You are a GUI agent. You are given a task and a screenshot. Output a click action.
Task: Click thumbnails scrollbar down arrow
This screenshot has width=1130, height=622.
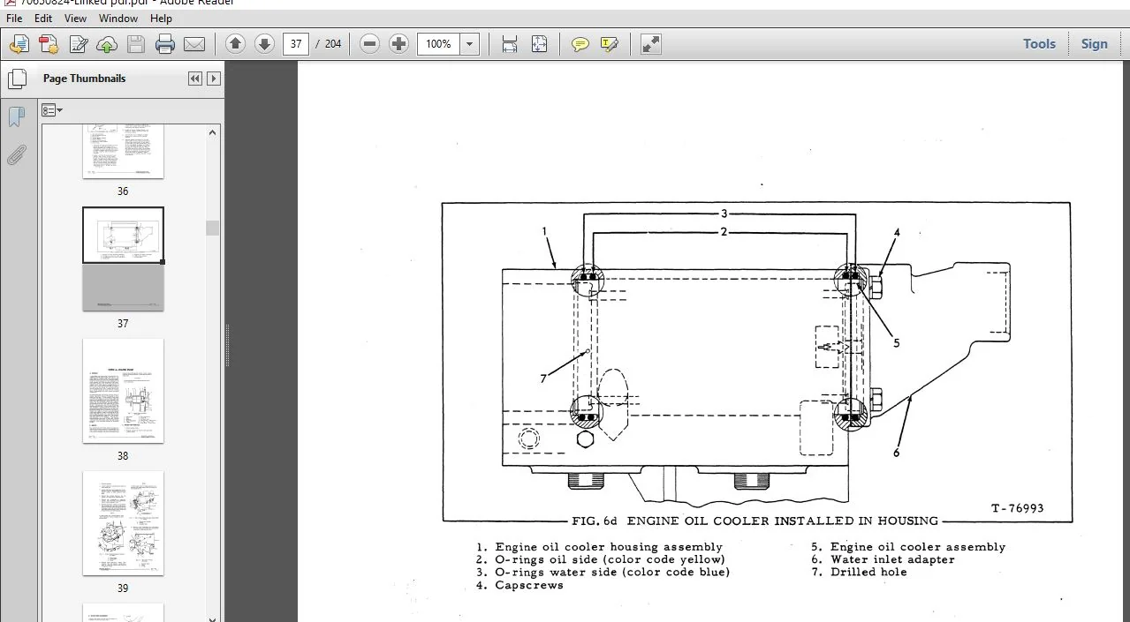coord(212,619)
